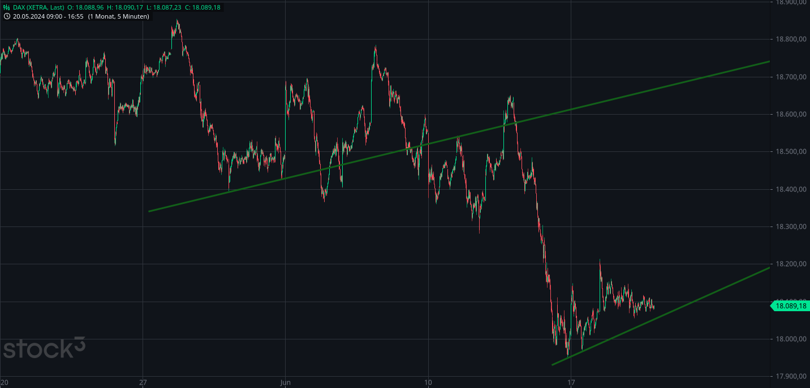Click the 17.900,00 price axis label
Screen dimensions: 810x388
click(791, 376)
